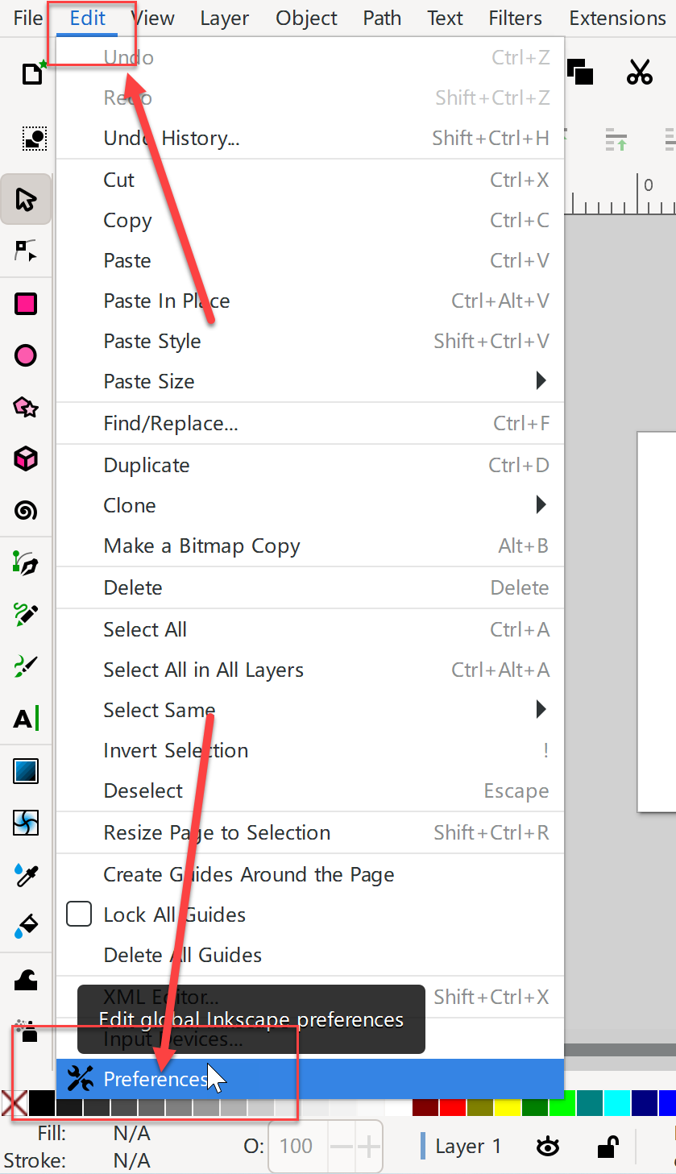Select the Text tool
Screen dimensions: 676x1174
point(26,718)
